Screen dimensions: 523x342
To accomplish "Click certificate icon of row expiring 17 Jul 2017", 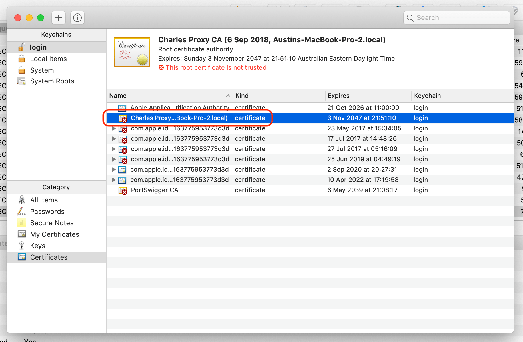I will point(123,139).
